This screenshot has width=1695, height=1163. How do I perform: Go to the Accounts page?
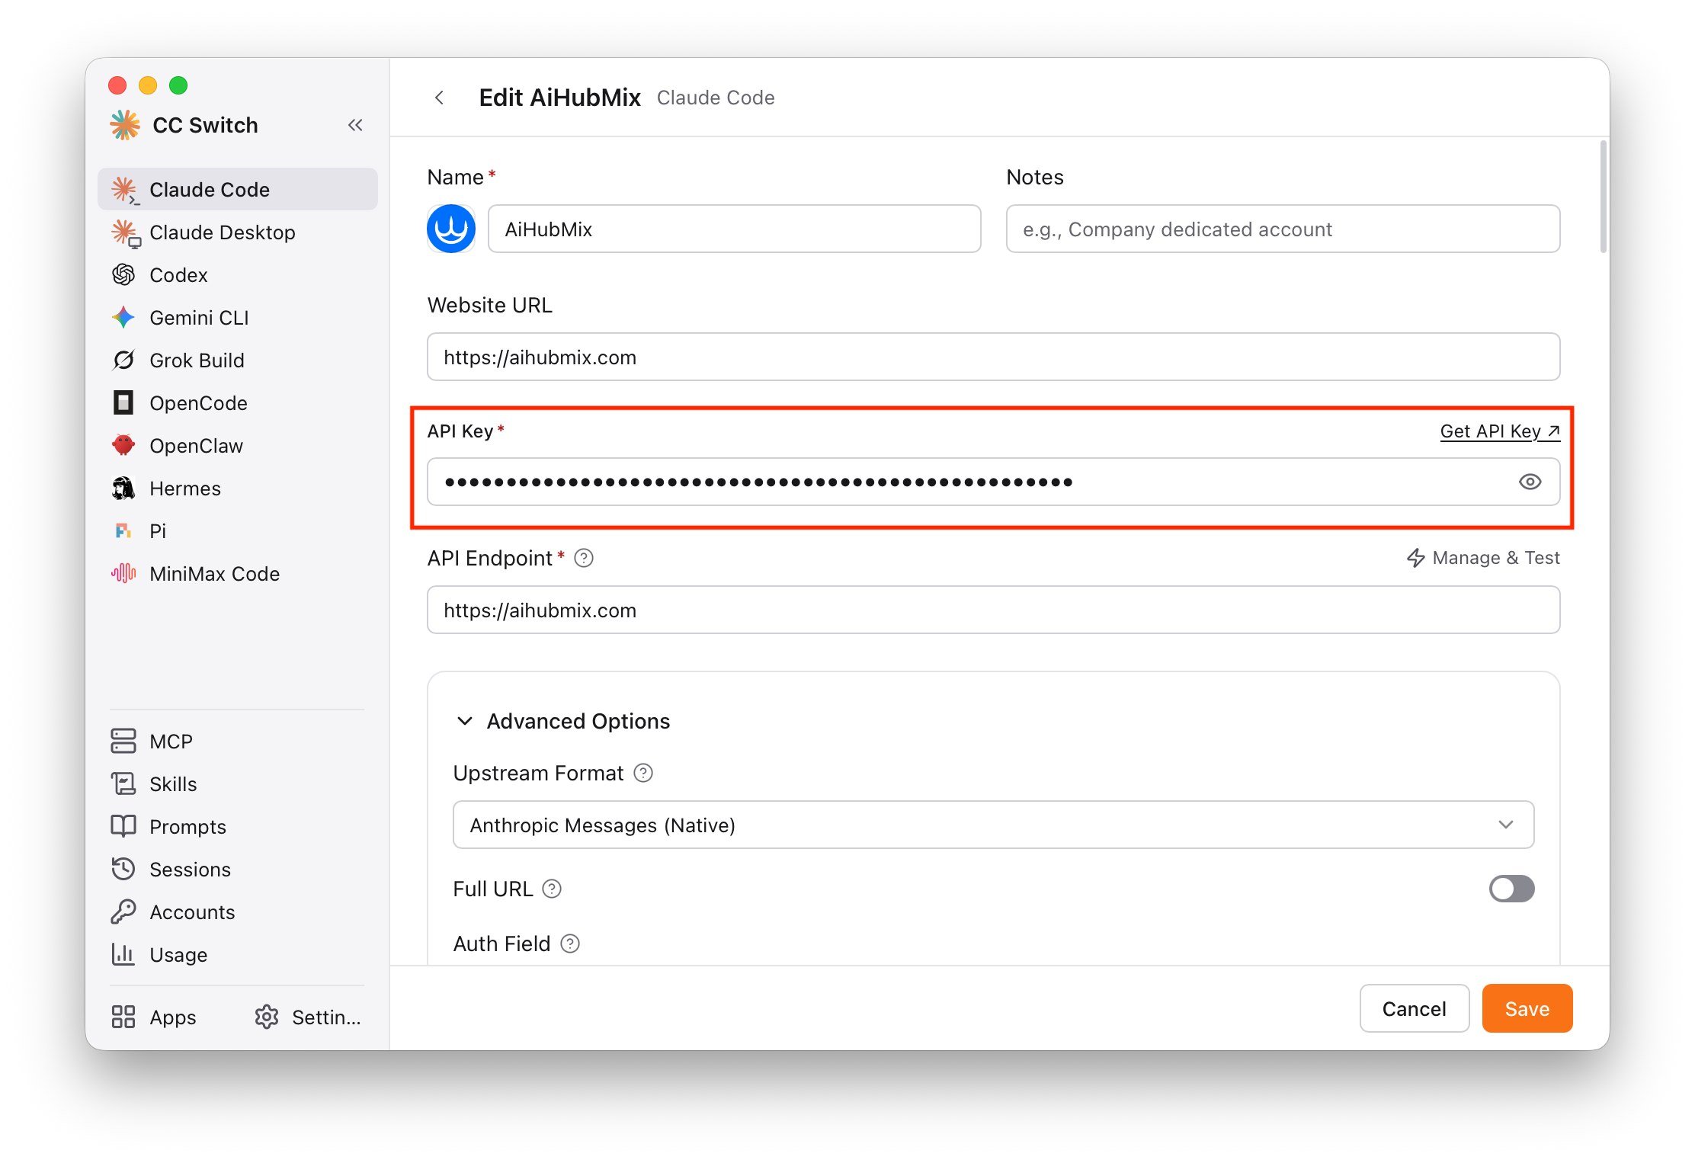(238, 911)
